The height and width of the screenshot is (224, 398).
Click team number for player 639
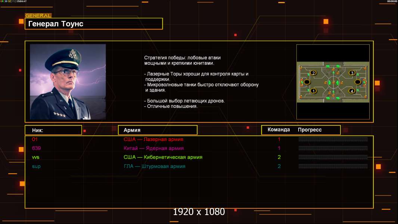pyautogui.click(x=279, y=148)
